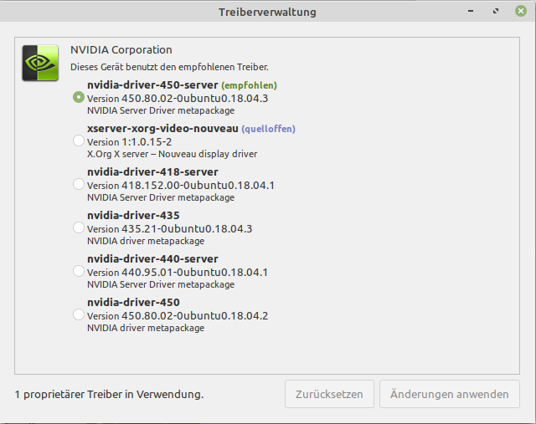Viewport: 536px width, 424px height.
Task: Maximize the Treiberverwaltung window
Action: 496,11
